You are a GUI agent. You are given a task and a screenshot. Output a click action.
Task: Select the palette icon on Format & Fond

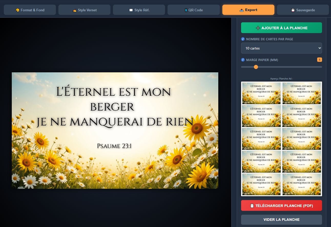[x=17, y=10]
